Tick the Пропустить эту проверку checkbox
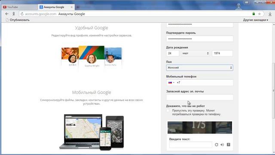Viewport: 275px width, 155px height. 168,111
